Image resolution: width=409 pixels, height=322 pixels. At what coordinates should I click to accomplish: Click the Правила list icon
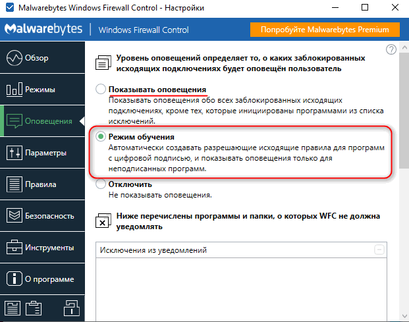(x=14, y=184)
